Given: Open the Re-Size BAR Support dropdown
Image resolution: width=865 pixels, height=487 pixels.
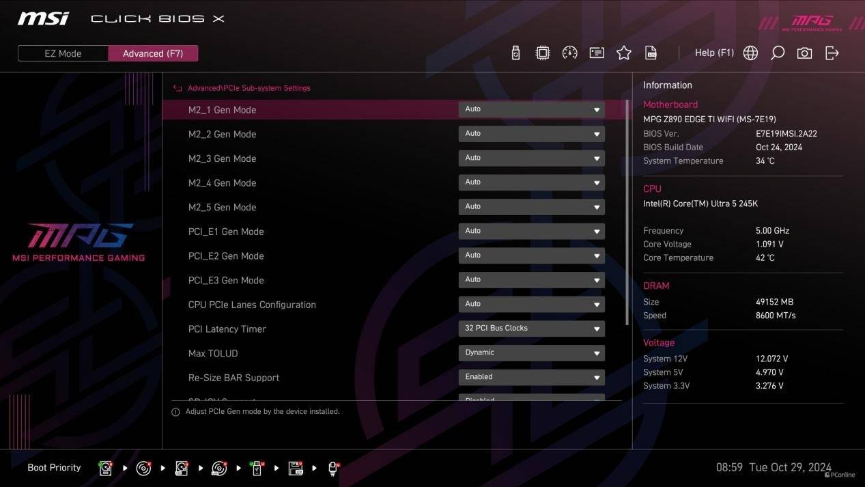Looking at the screenshot, I should 531,377.
